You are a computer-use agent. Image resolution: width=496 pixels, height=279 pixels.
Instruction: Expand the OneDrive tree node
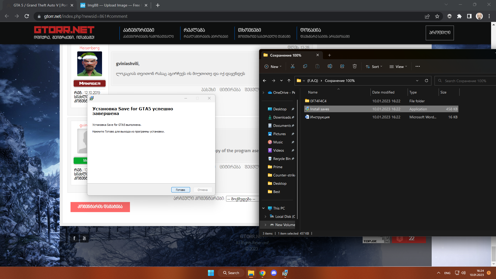click(x=263, y=92)
